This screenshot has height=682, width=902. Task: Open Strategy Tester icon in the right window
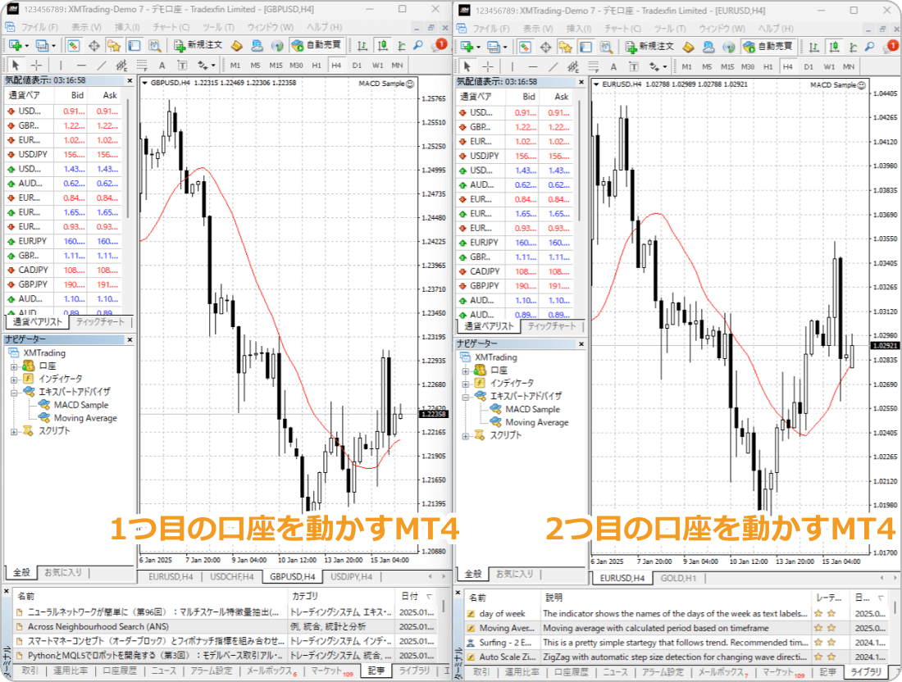tap(606, 48)
